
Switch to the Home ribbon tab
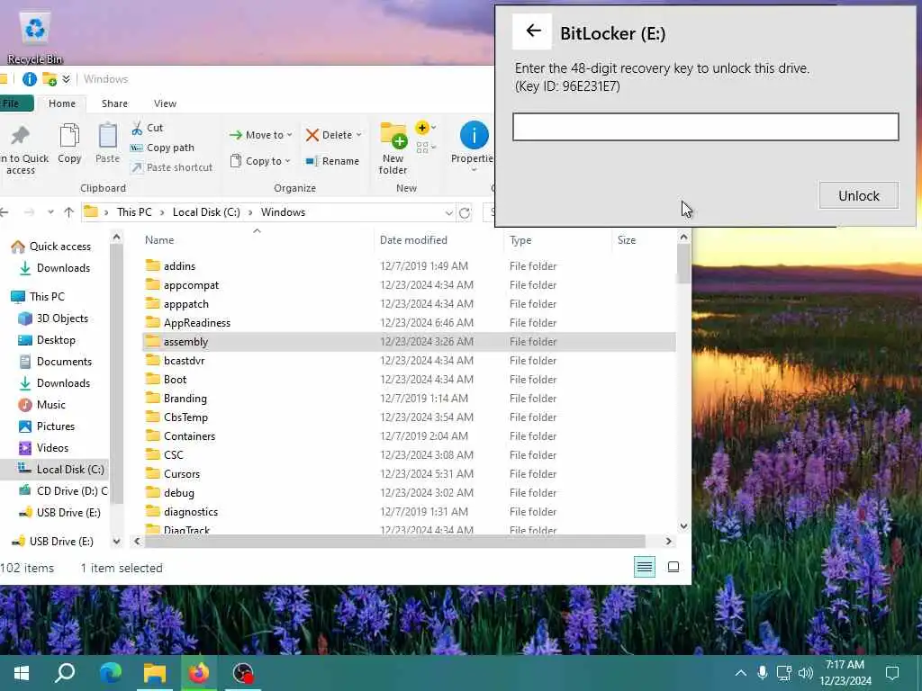coord(62,103)
